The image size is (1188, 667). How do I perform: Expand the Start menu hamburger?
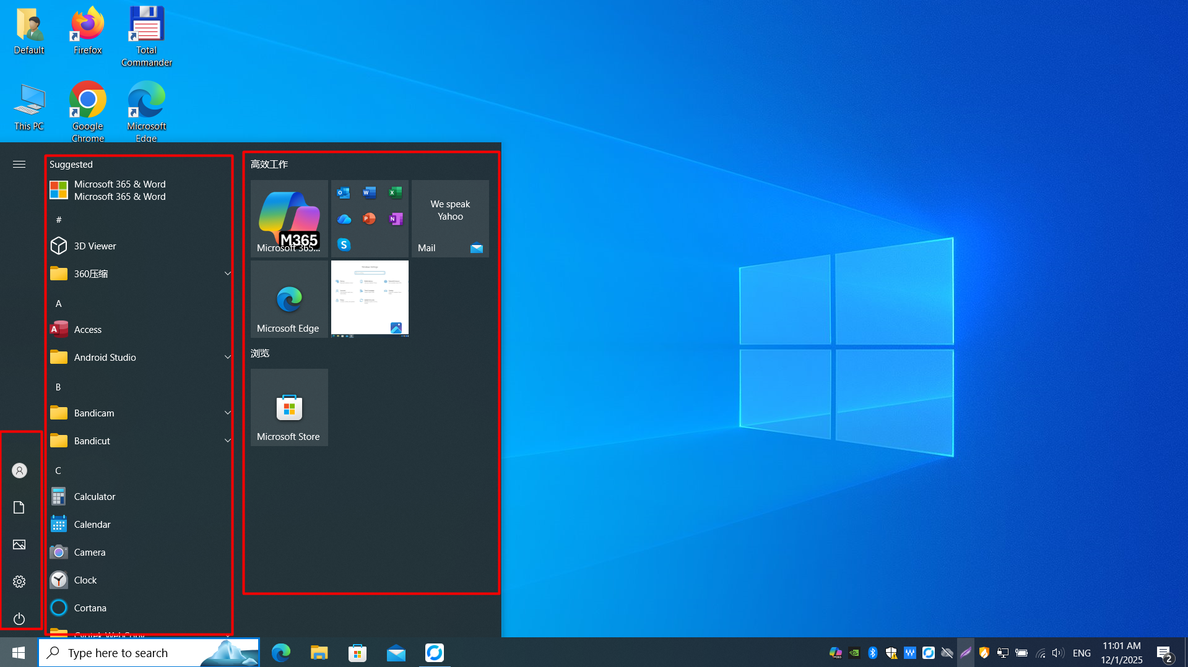click(19, 164)
